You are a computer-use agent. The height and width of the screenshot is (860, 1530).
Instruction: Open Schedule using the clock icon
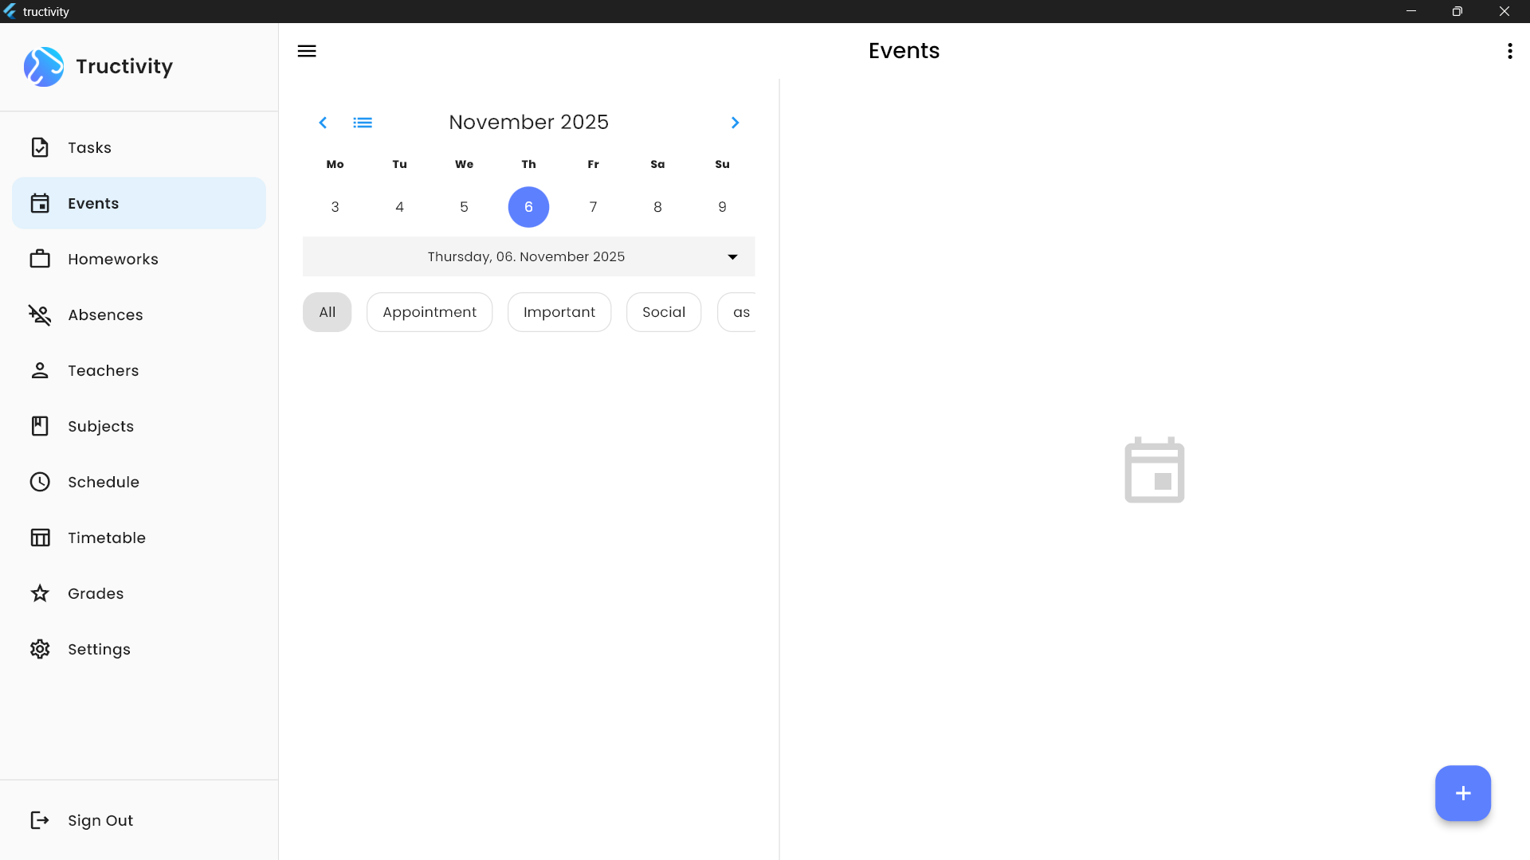[x=40, y=482]
